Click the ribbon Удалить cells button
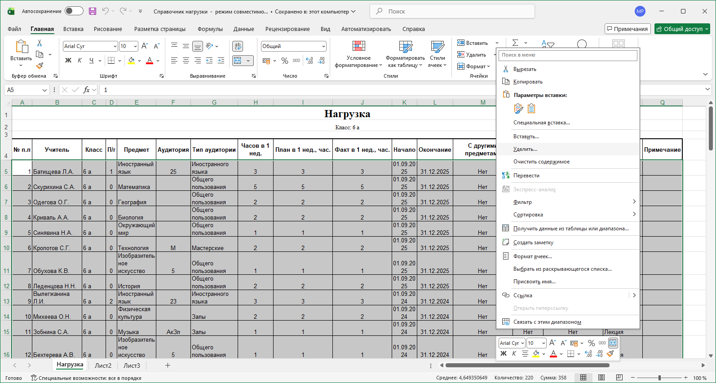This screenshot has height=383, width=716. [x=472, y=55]
